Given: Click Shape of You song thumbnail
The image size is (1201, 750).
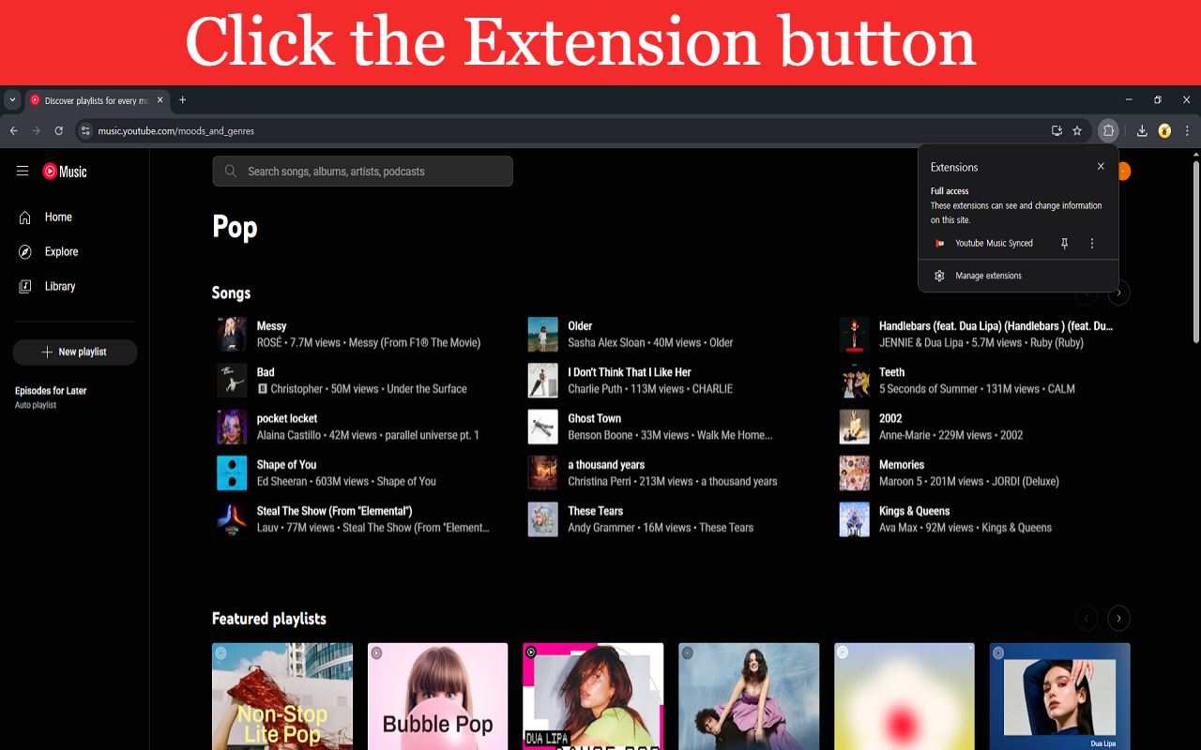Looking at the screenshot, I should point(232,472).
